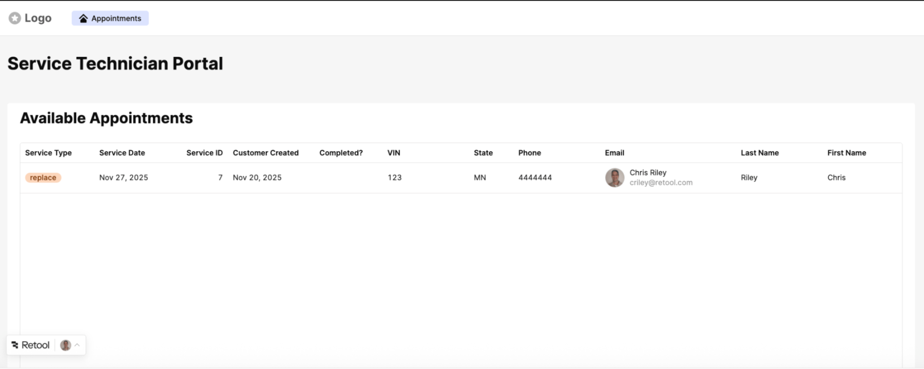924x369 pixels.
Task: Click the star Logo icon
Action: [15, 18]
